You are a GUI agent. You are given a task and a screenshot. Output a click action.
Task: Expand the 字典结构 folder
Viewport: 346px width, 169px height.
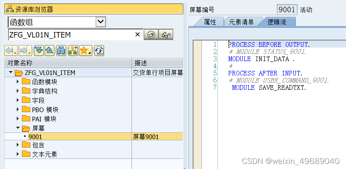(x=18, y=91)
